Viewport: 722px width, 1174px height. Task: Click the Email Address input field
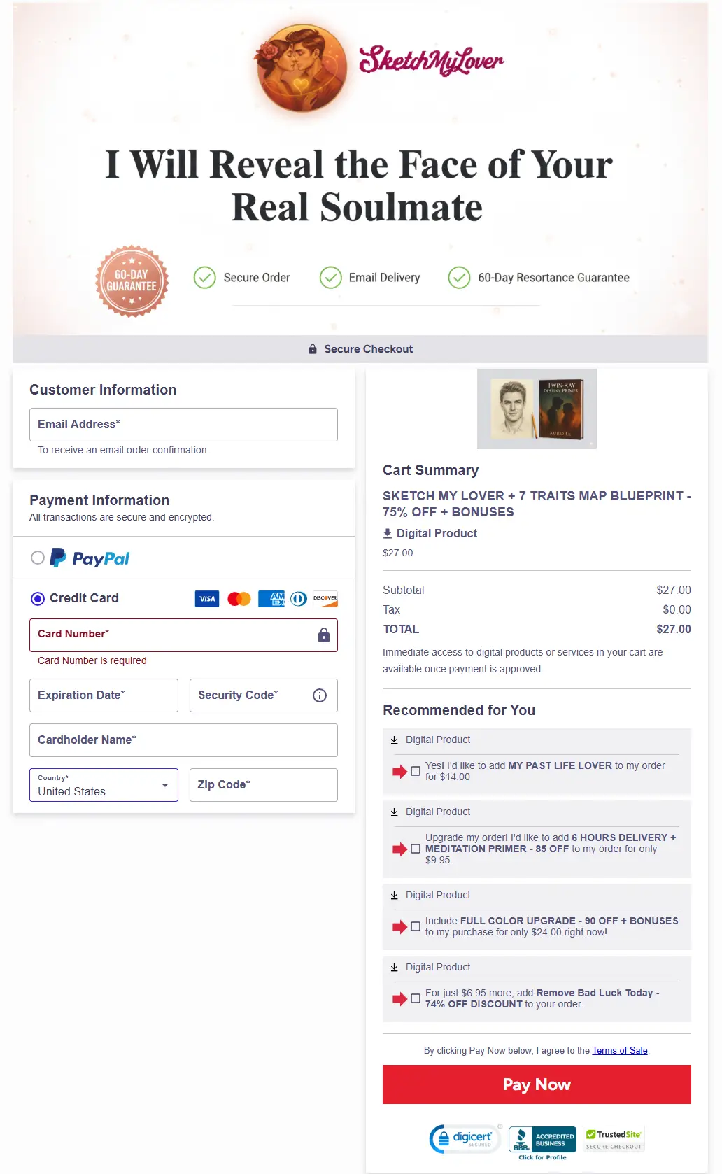coord(183,424)
